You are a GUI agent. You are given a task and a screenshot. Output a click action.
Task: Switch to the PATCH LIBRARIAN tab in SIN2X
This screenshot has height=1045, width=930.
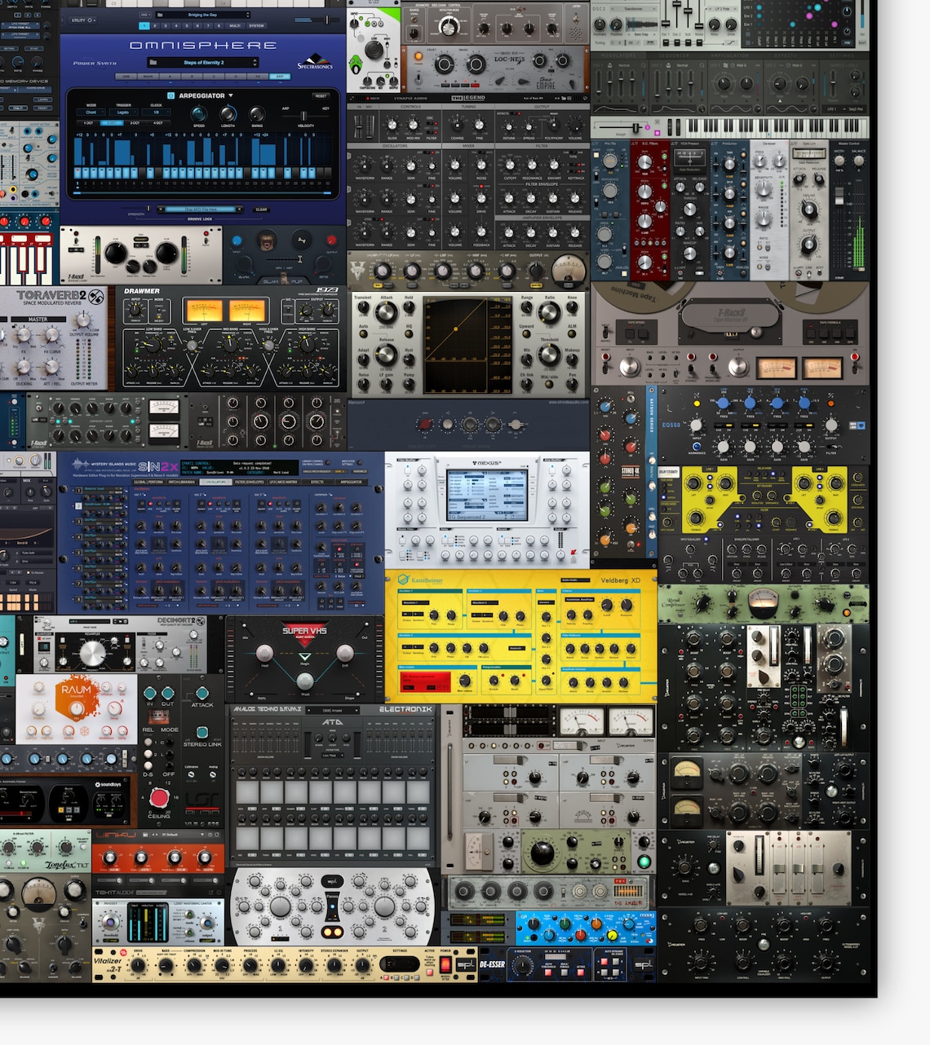coord(182,482)
